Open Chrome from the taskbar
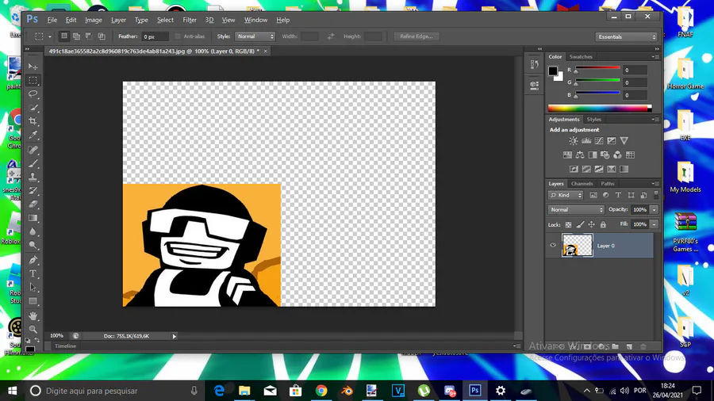The height and width of the screenshot is (401, 714). pyautogui.click(x=321, y=391)
